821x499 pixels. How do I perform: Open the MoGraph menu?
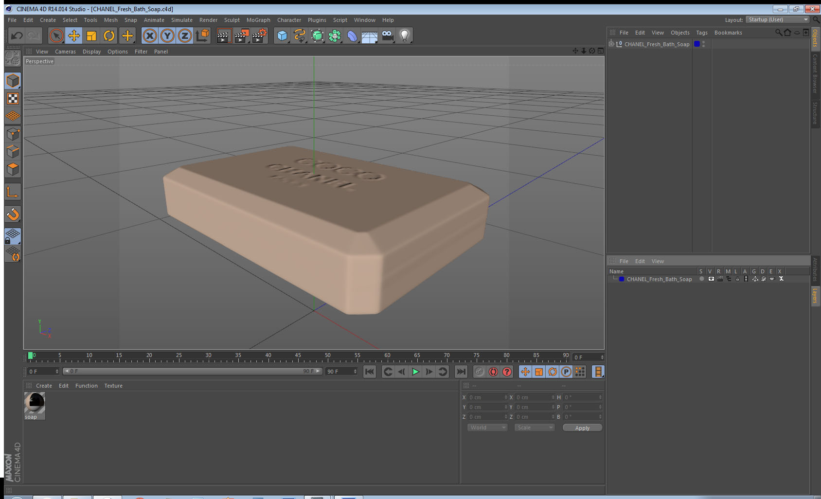click(x=258, y=20)
